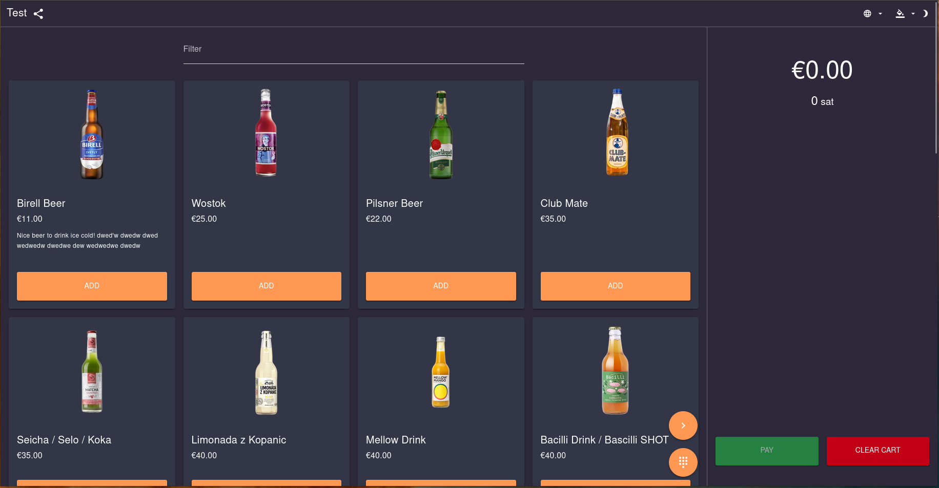Expand the theme color dropdown arrow
939x488 pixels.
point(913,14)
